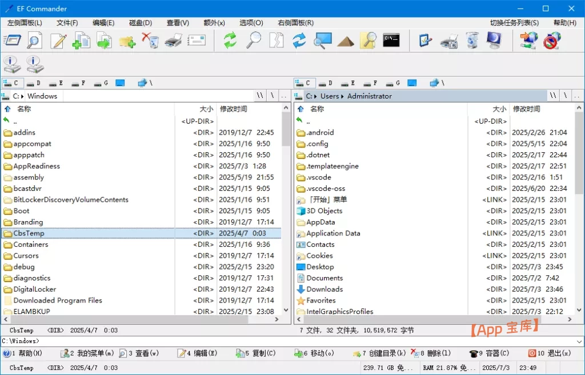Click the new folder icon with plus
Viewport: 585px width, 375px height.
click(127, 40)
